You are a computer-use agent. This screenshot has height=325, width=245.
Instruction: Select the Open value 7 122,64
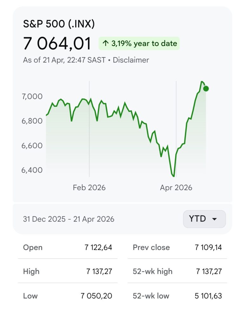(98, 248)
